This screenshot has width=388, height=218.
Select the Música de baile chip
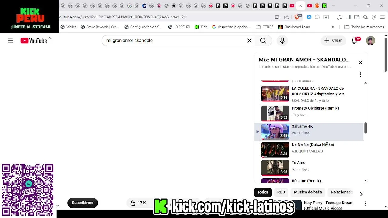[308, 192]
